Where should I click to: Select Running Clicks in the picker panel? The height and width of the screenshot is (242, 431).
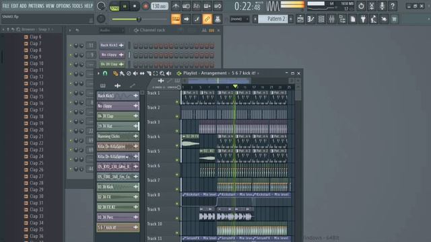pos(118,136)
